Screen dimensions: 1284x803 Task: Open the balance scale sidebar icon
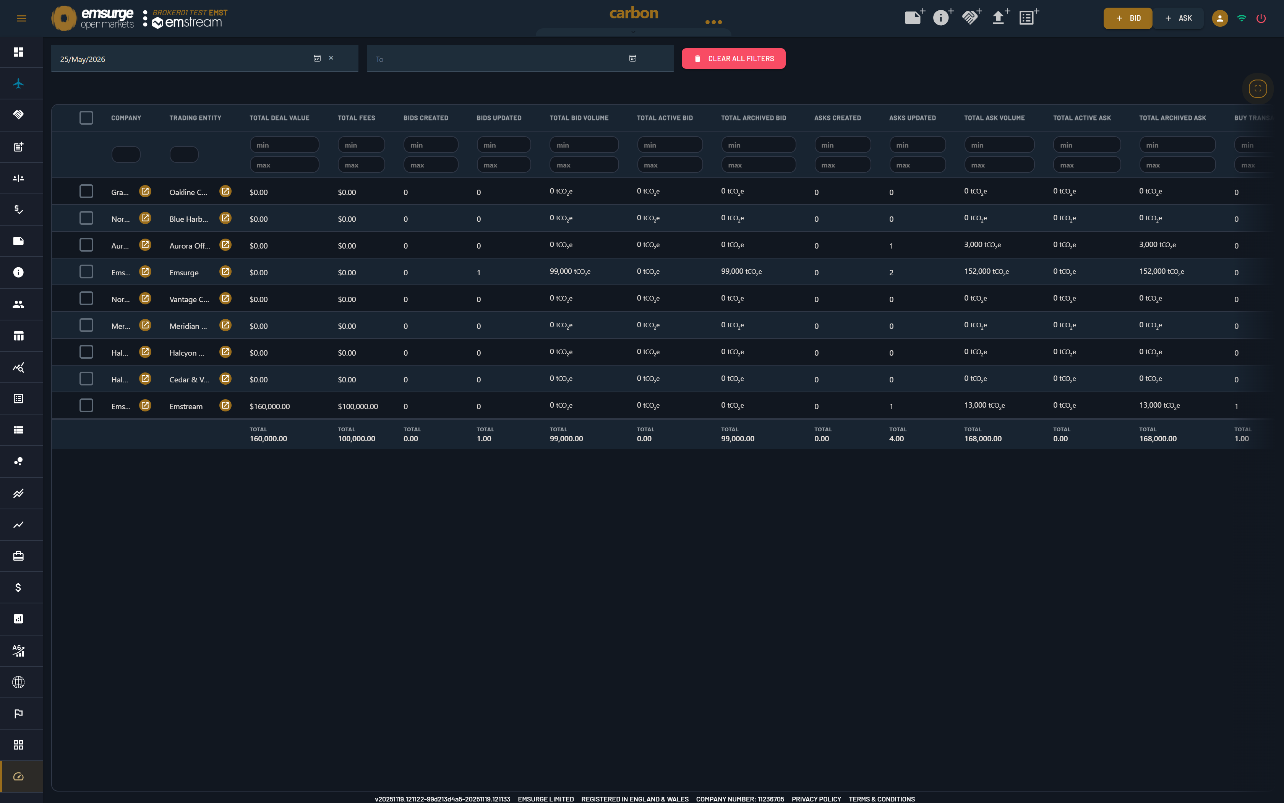19,178
